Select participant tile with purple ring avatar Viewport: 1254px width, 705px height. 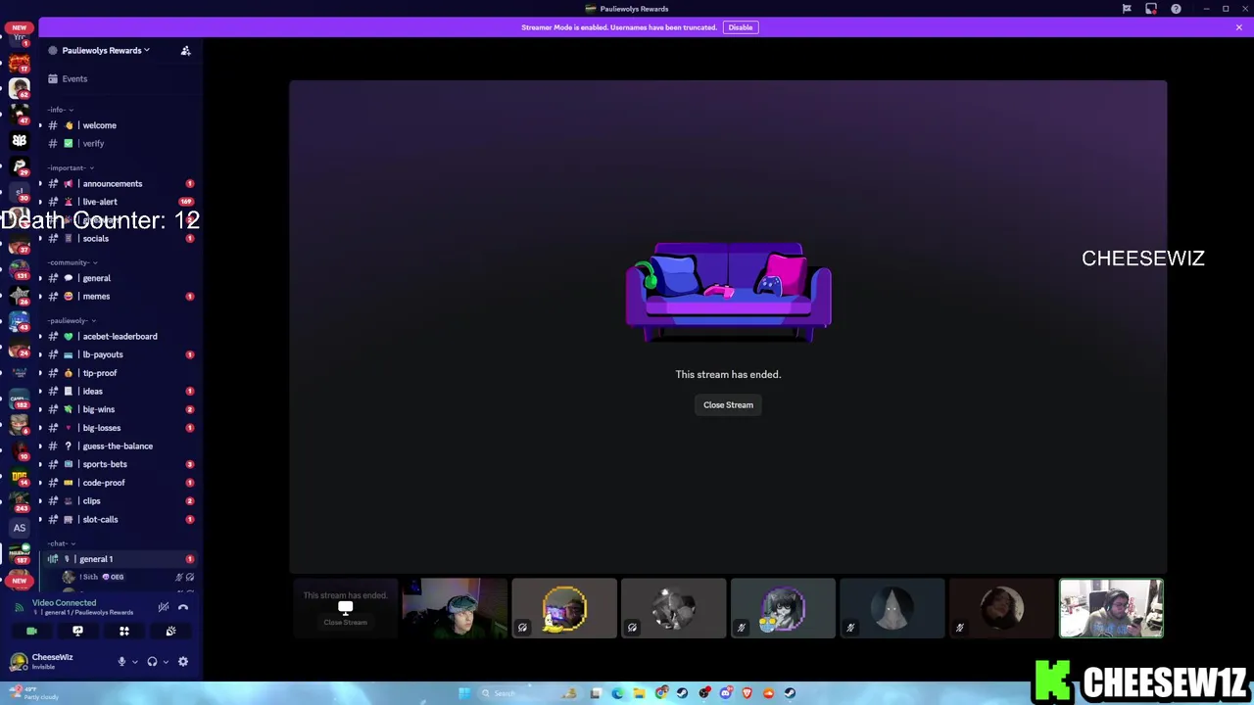(783, 608)
